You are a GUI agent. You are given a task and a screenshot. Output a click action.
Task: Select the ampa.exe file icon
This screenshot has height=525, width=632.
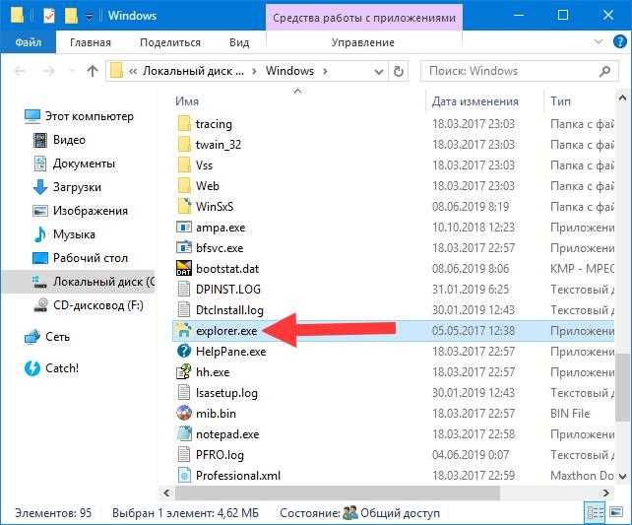[x=184, y=227]
